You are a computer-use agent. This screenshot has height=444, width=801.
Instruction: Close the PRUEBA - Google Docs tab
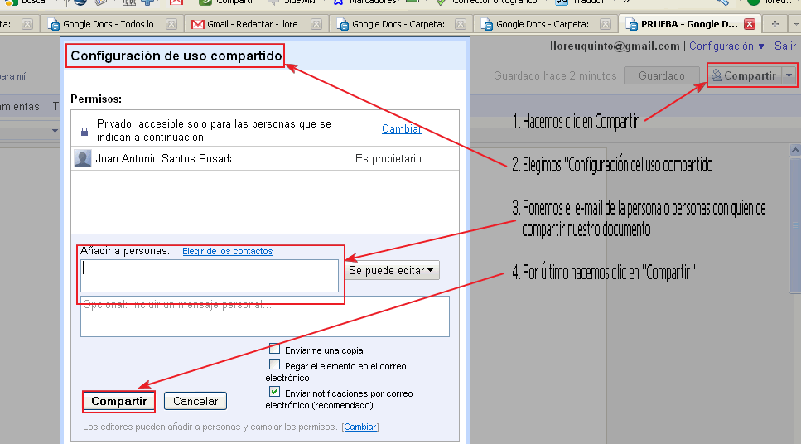750,24
